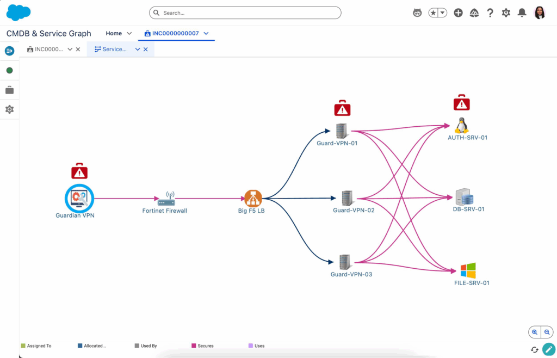
Task: Select the INC0000000007 workspace tab
Action: coord(175,34)
